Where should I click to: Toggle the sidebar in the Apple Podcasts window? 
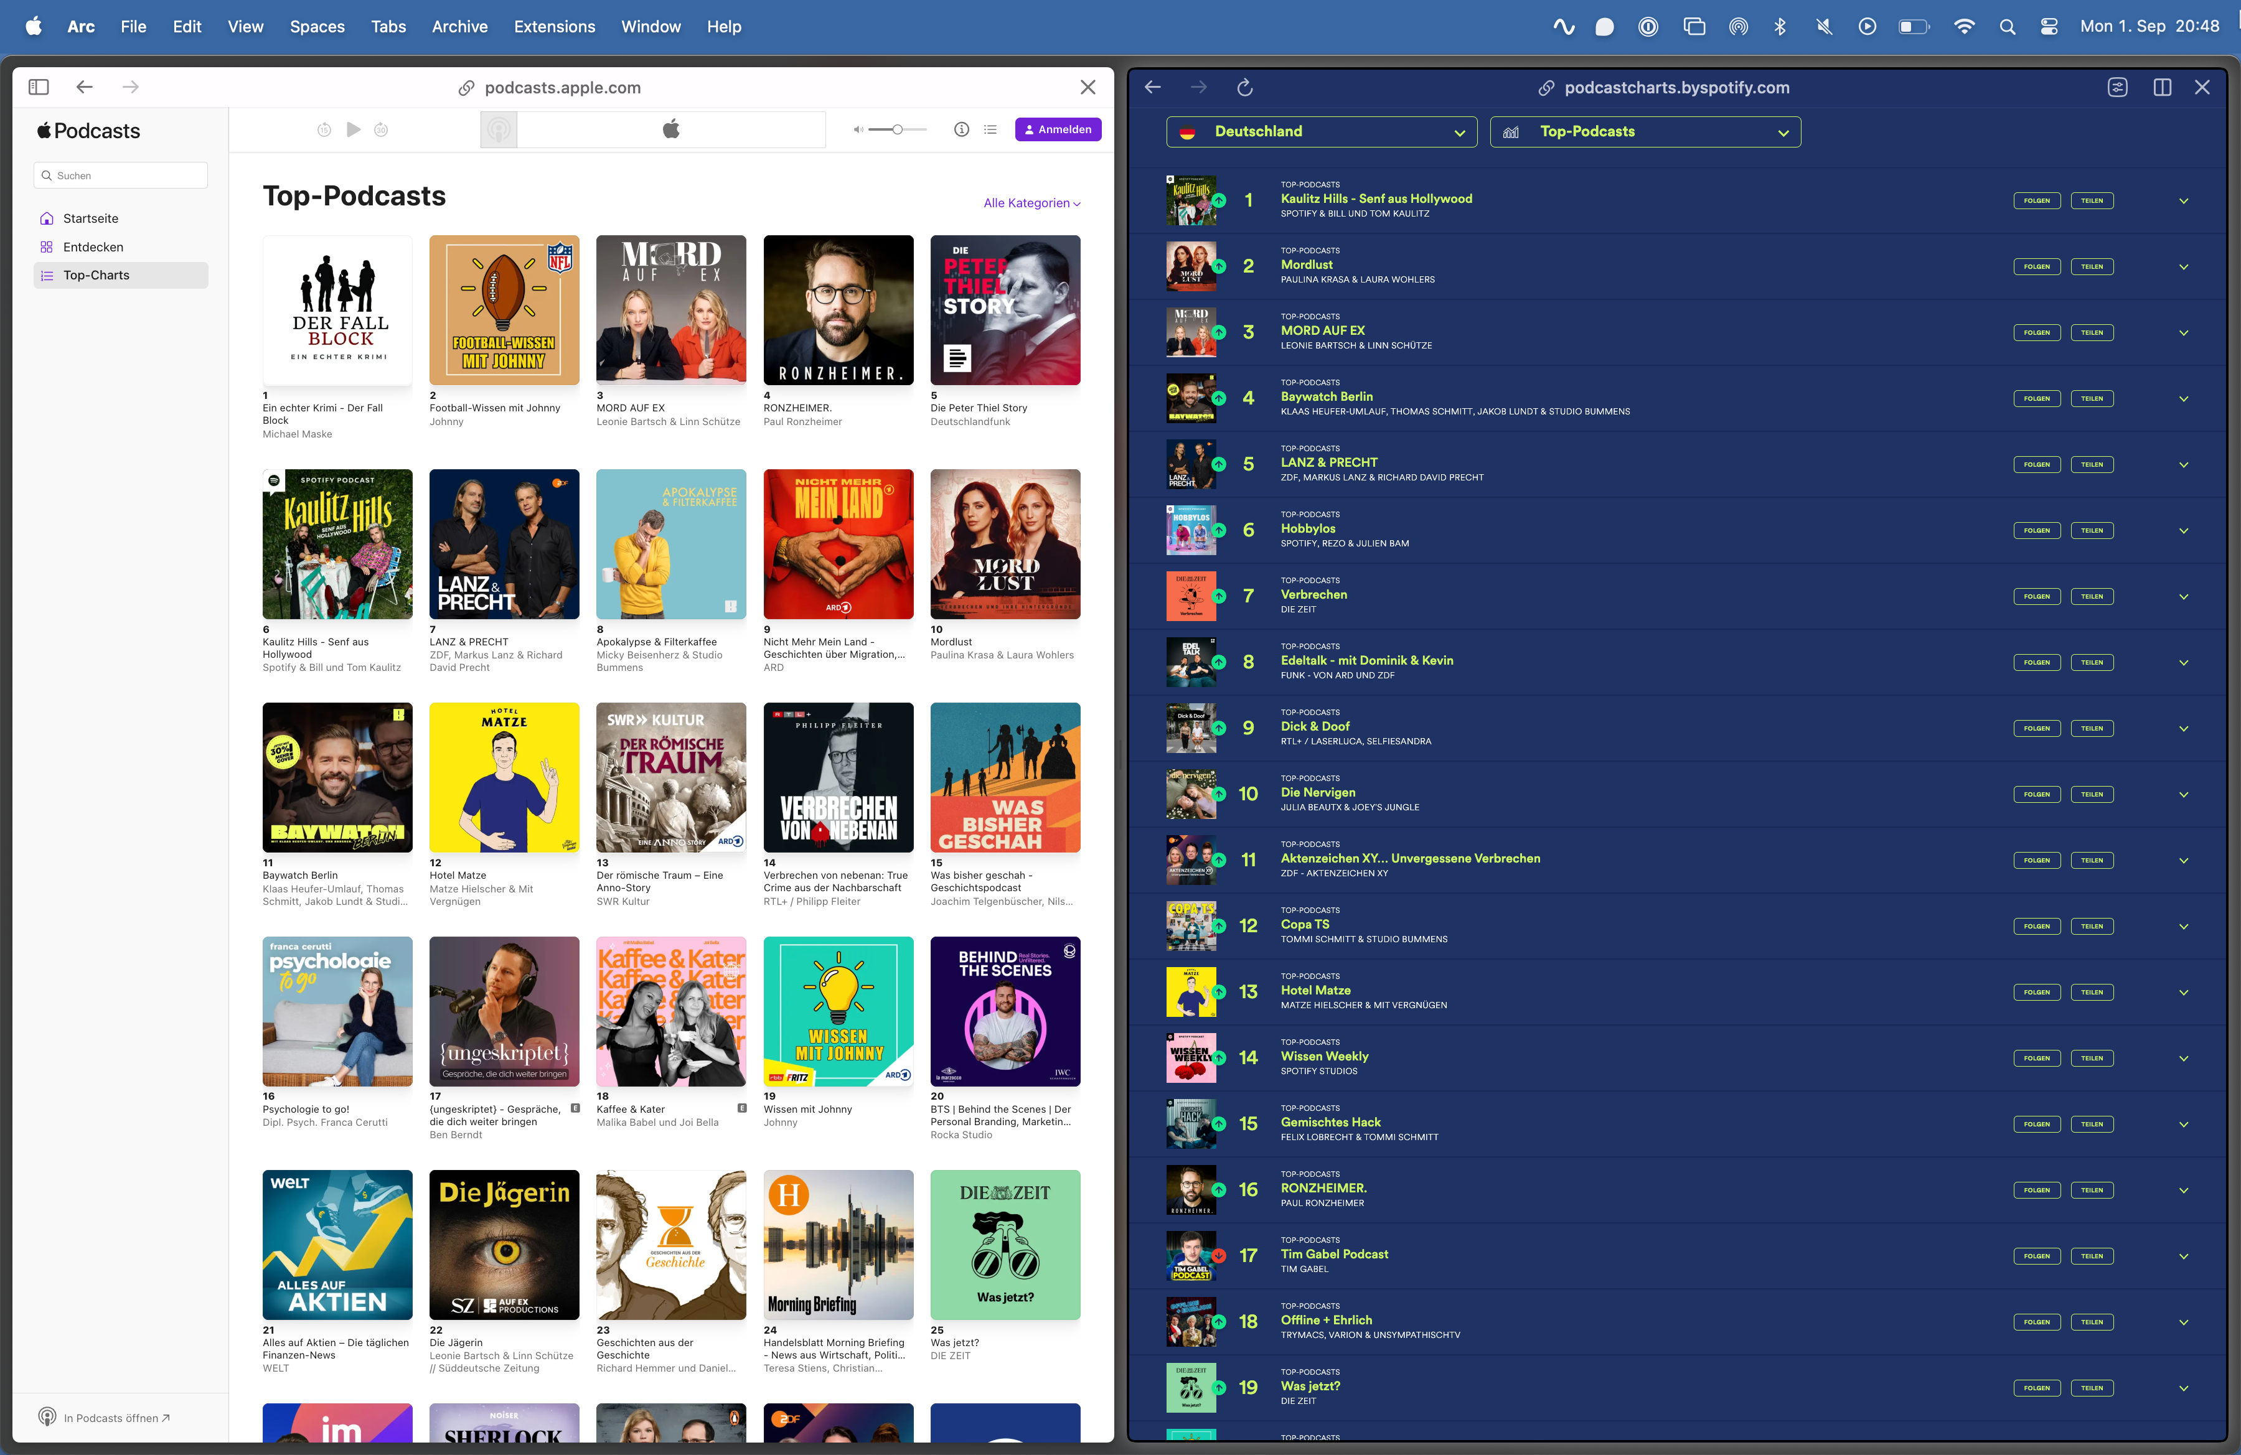(x=39, y=87)
